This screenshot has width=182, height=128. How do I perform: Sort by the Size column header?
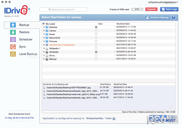pos(100,24)
